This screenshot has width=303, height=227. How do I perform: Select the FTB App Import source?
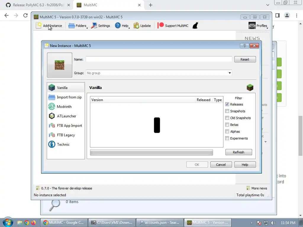66,125
